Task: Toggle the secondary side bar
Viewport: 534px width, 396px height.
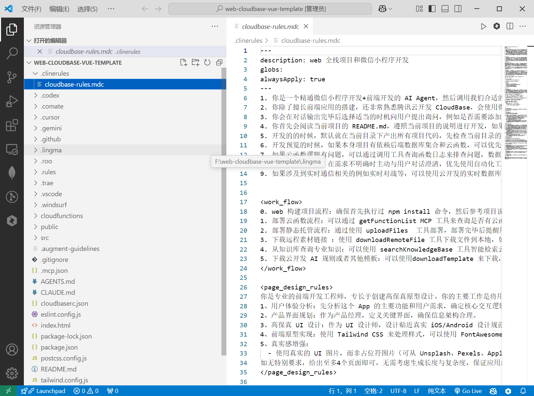Action: point(458,9)
